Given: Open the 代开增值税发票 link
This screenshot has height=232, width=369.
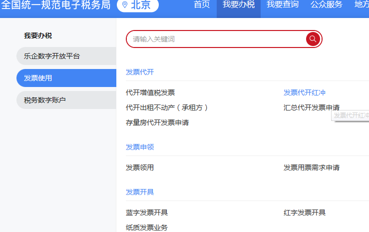Looking at the screenshot, I should click(x=150, y=92).
